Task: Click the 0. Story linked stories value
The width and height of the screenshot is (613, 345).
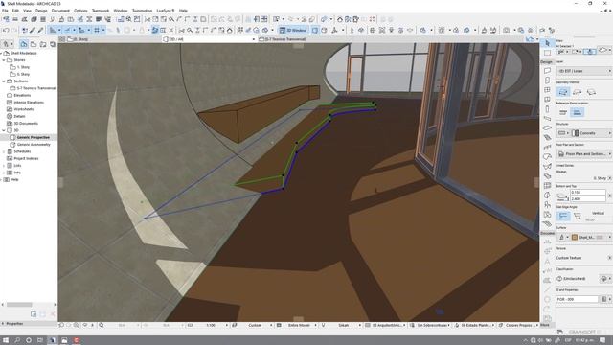Action: (x=599, y=178)
